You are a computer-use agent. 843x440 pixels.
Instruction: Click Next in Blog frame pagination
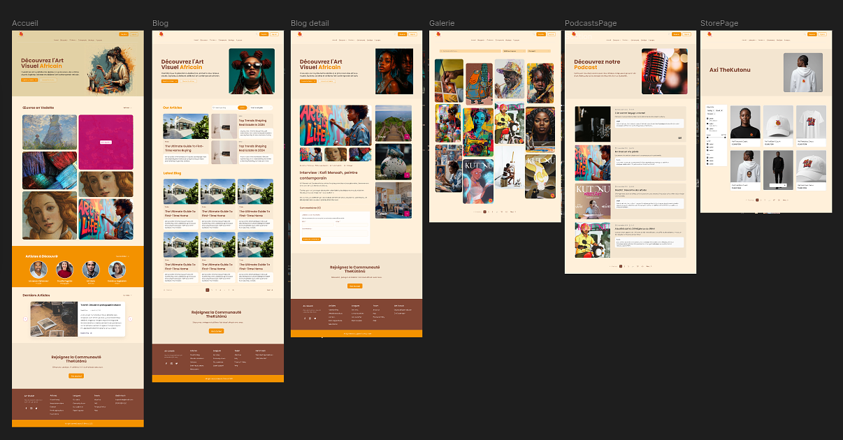(x=269, y=289)
